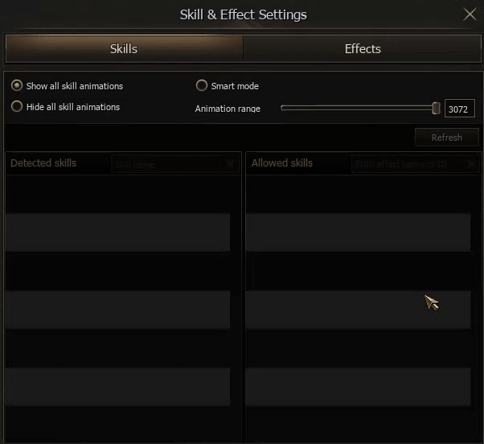Click the Allowed skills column header
Viewport: 484px width, 444px height.
pos(282,163)
